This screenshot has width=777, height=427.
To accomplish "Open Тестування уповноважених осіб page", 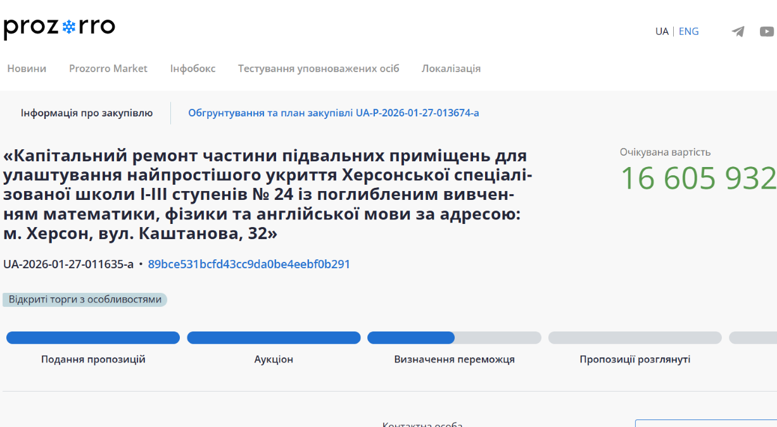I will pyautogui.click(x=319, y=68).
